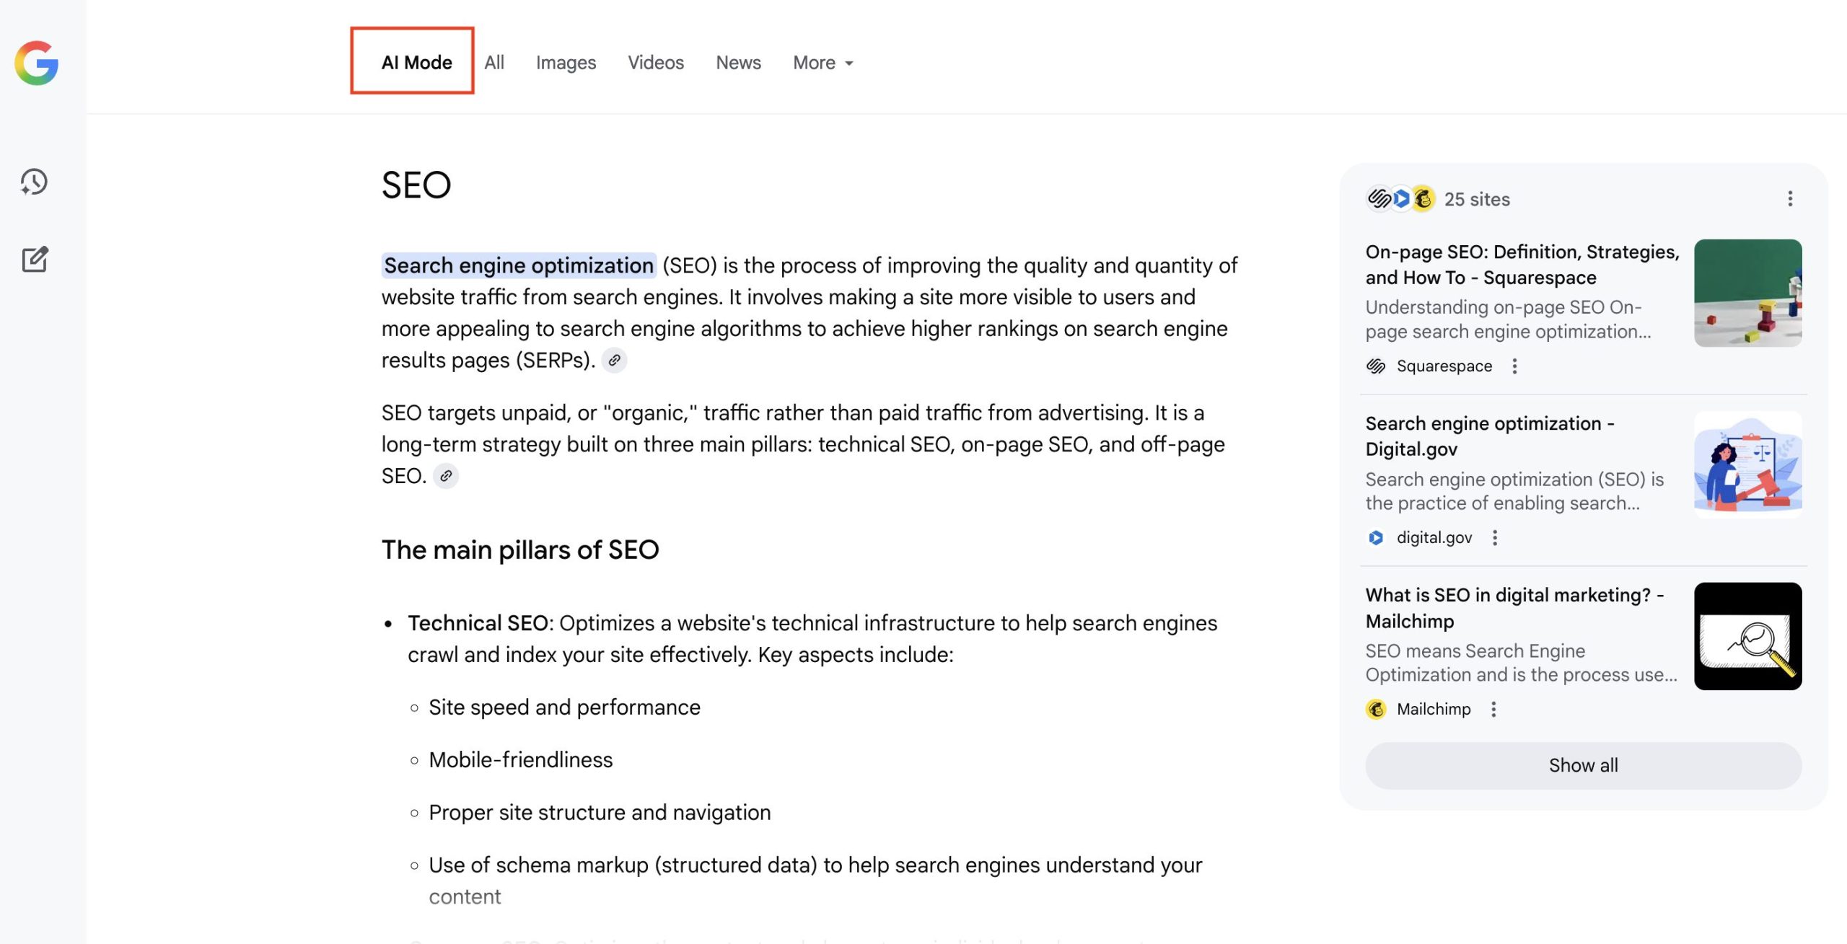Click the Squarespace article green thumbnail
The height and width of the screenshot is (944, 1847).
point(1747,293)
